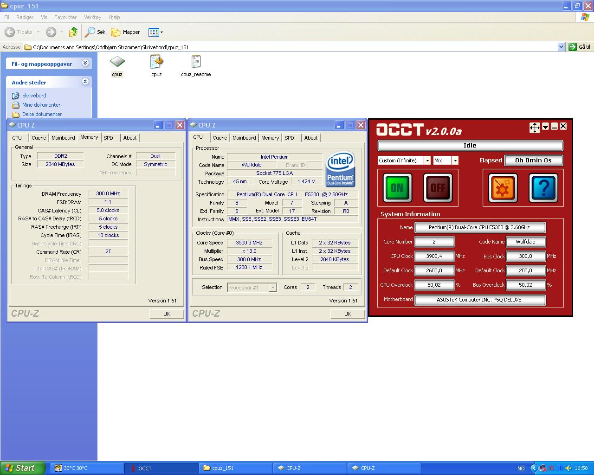Click the system clock showing 16:58

[581, 469]
